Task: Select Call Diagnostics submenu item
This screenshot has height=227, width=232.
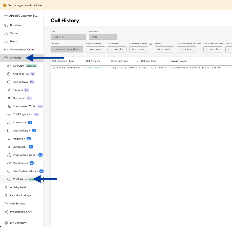Action: [x=22, y=115]
